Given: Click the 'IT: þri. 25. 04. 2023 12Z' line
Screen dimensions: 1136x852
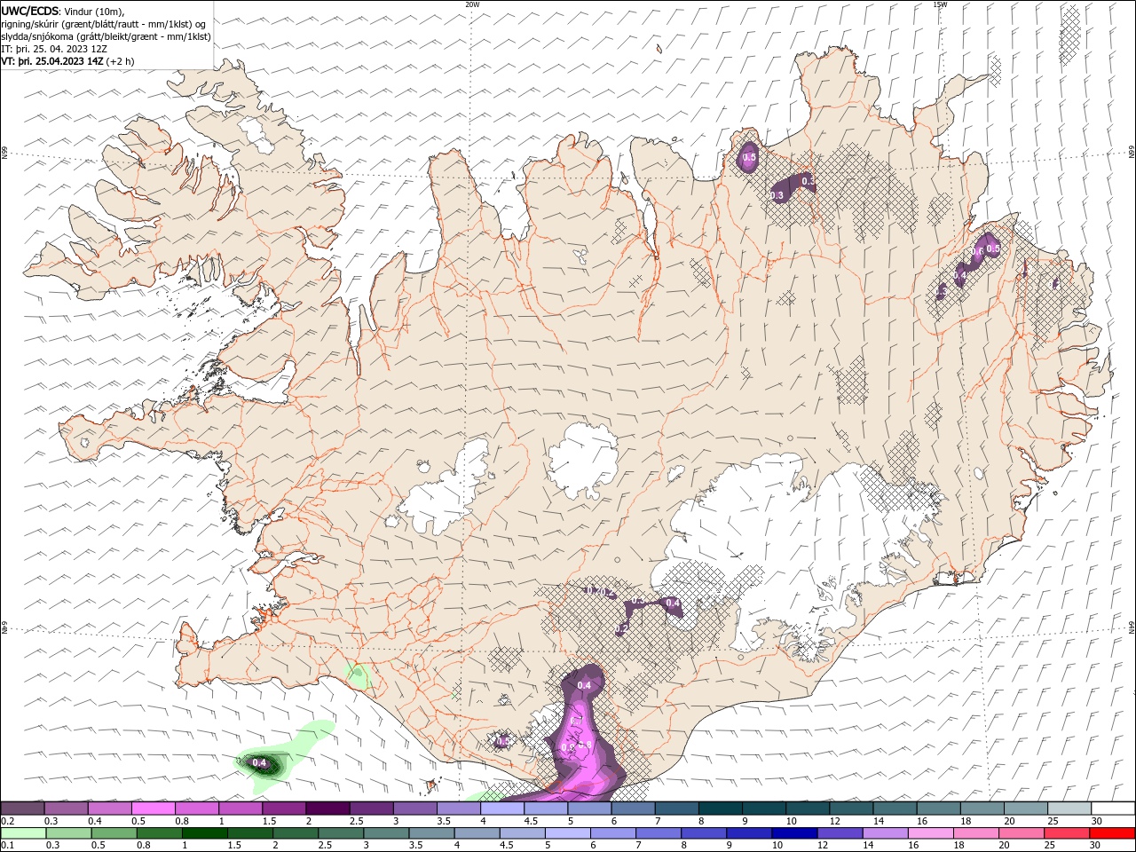Looking at the screenshot, I should tap(55, 49).
